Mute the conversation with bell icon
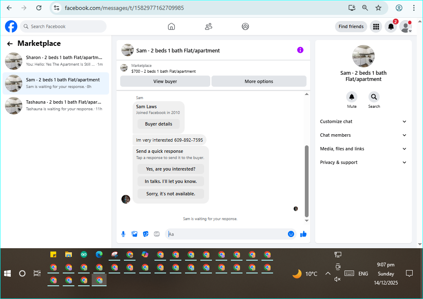The width and height of the screenshot is (423, 299). click(352, 97)
